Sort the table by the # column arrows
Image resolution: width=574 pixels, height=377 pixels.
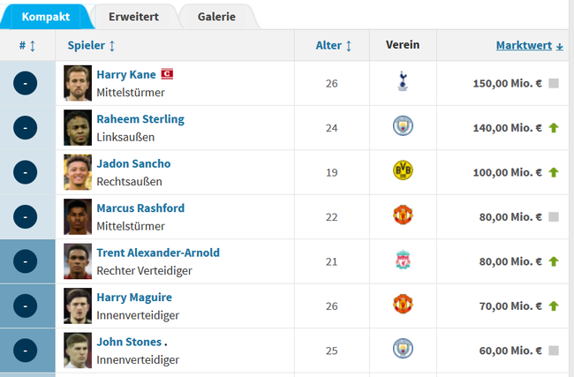point(33,46)
